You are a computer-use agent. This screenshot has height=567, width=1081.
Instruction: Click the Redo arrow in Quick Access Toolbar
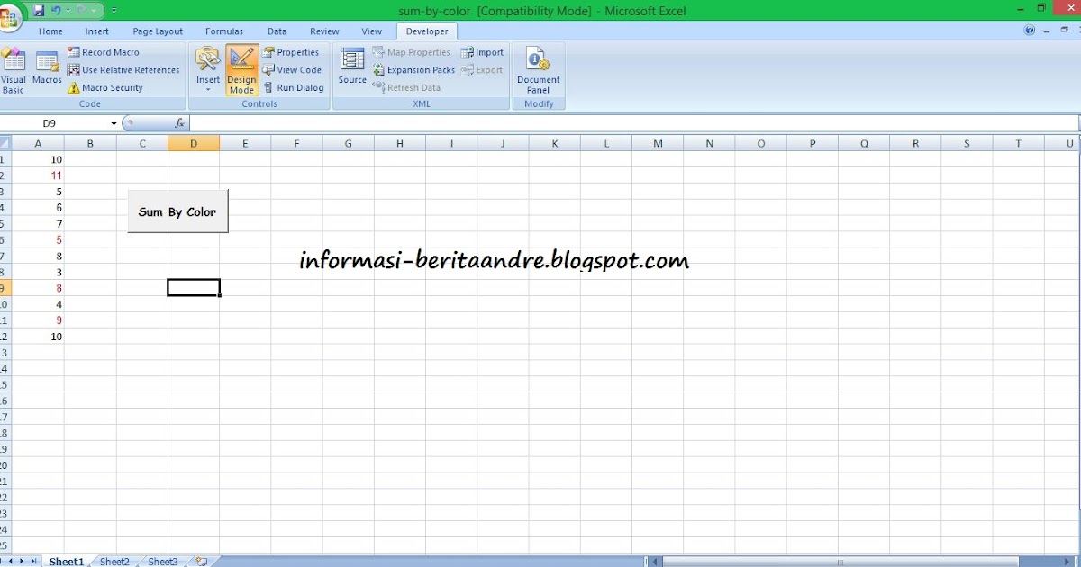click(x=83, y=11)
